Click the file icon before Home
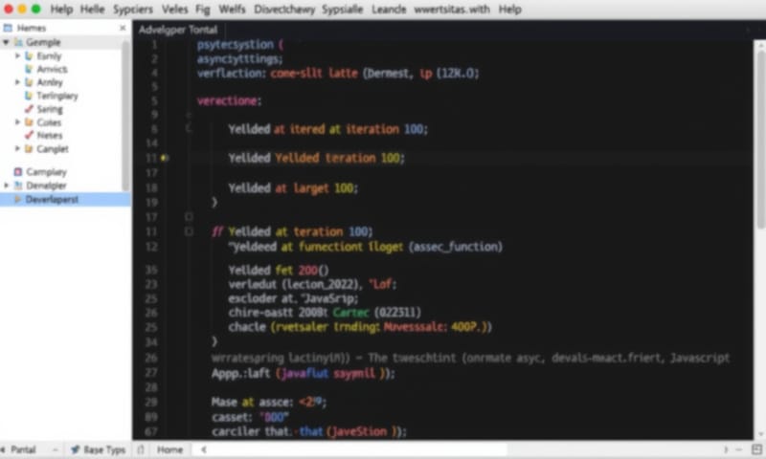 [141, 449]
